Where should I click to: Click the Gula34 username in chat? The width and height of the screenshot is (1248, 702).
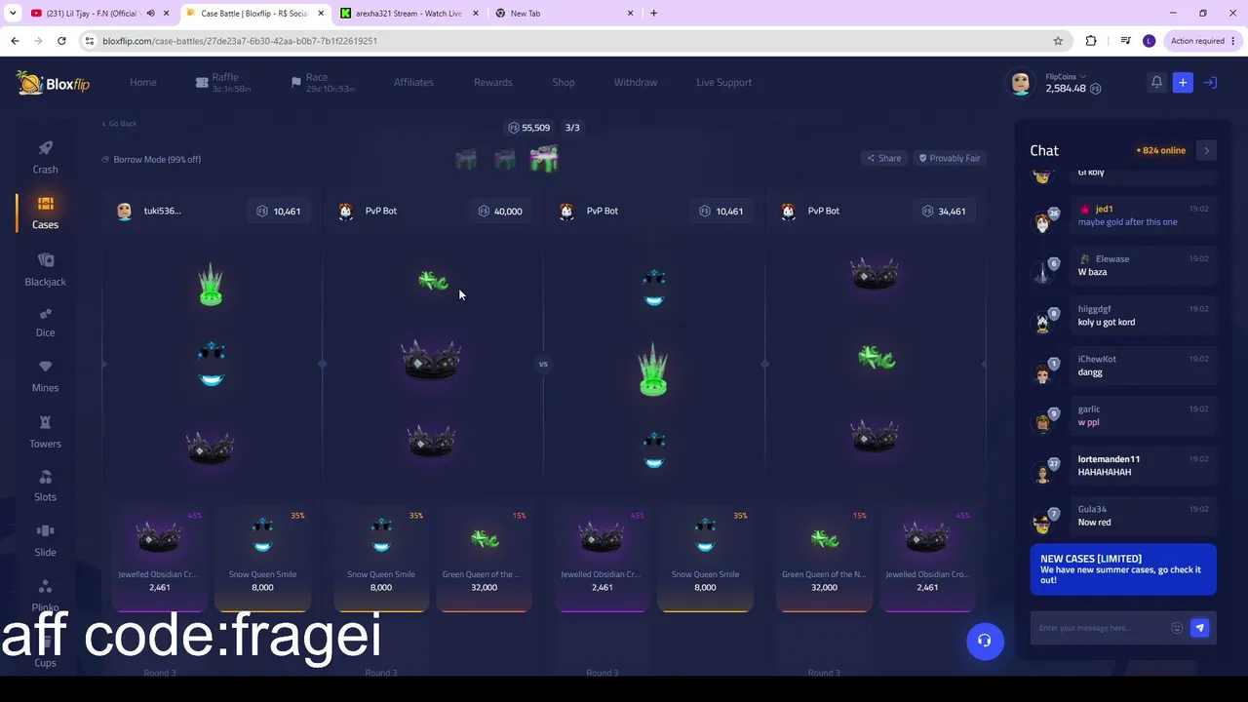click(x=1092, y=509)
